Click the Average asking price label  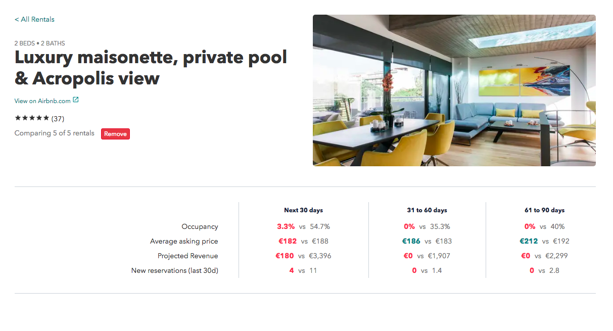pyautogui.click(x=183, y=241)
